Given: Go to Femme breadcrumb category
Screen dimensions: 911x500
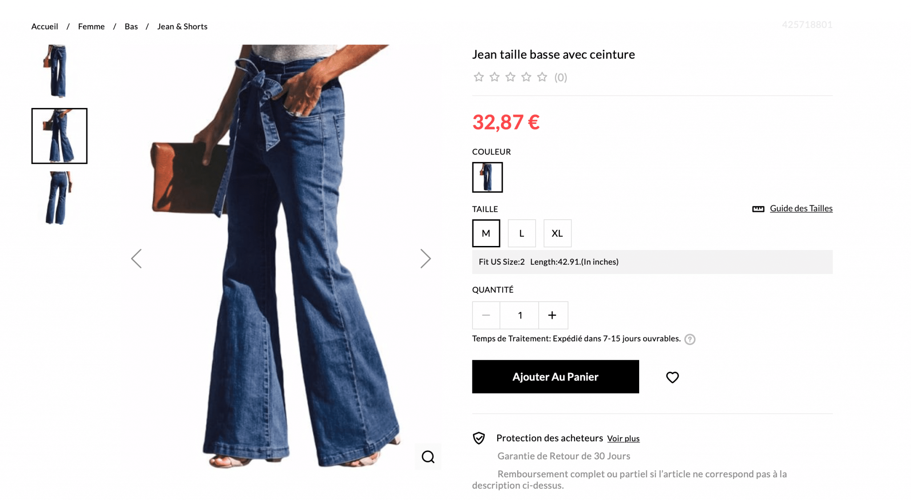Looking at the screenshot, I should point(91,27).
